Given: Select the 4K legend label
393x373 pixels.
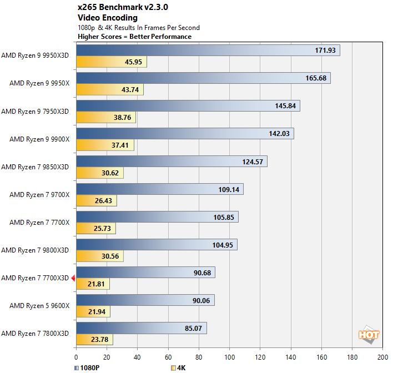Looking at the screenshot, I should pyautogui.click(x=181, y=368).
